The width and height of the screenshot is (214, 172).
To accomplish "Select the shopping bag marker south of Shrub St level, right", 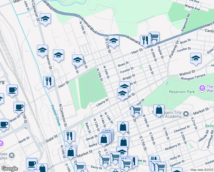I will tap(124, 142).
